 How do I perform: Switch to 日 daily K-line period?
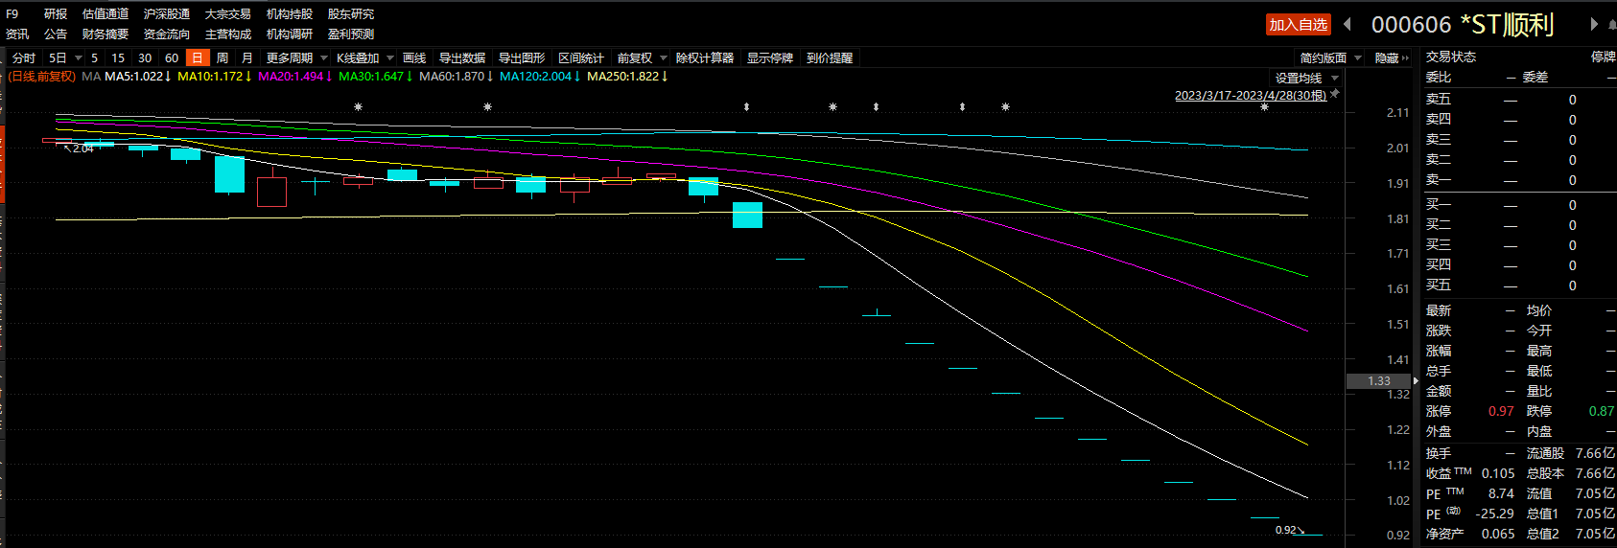click(197, 58)
